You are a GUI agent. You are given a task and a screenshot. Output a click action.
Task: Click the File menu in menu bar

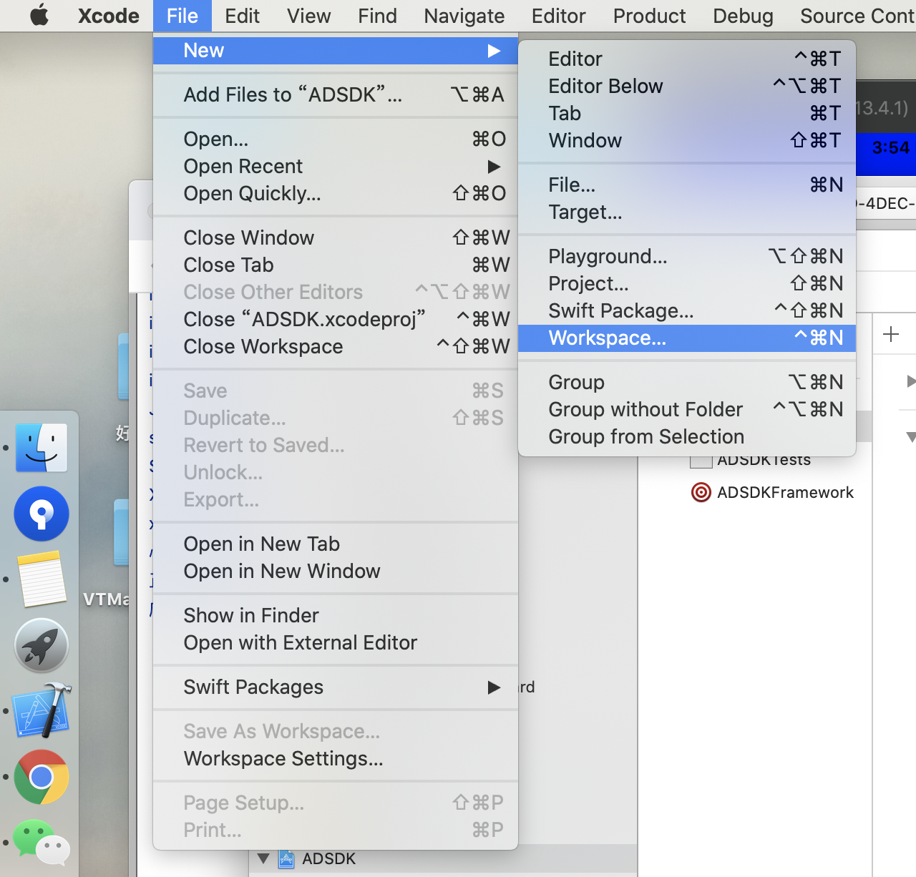pos(182,16)
